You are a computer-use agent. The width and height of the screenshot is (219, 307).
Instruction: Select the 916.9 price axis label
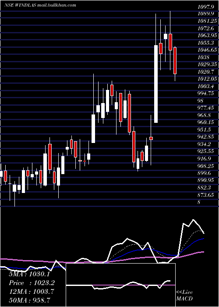204,159
